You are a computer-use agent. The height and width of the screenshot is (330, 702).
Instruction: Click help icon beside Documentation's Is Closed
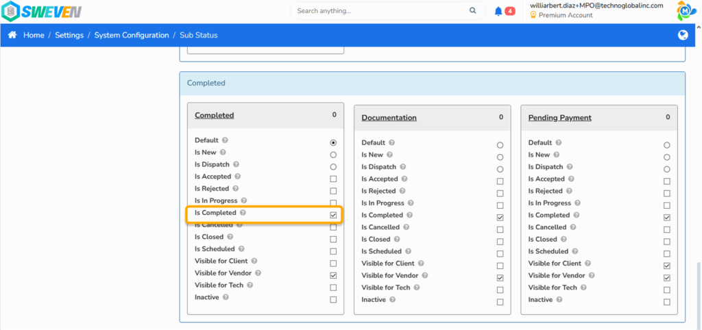coord(397,239)
